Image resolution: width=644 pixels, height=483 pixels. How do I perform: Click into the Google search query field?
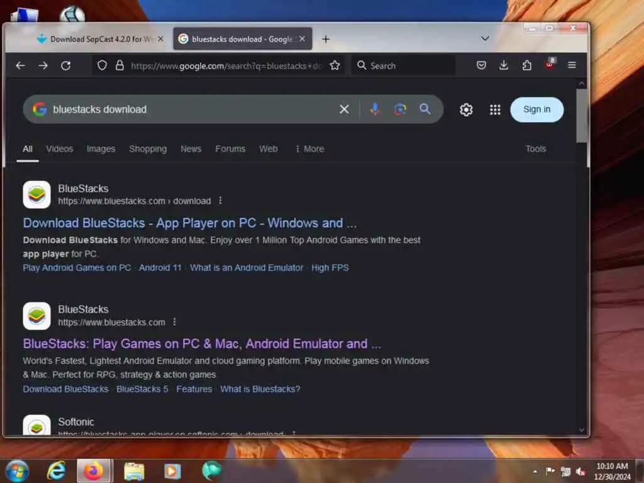[x=193, y=109]
